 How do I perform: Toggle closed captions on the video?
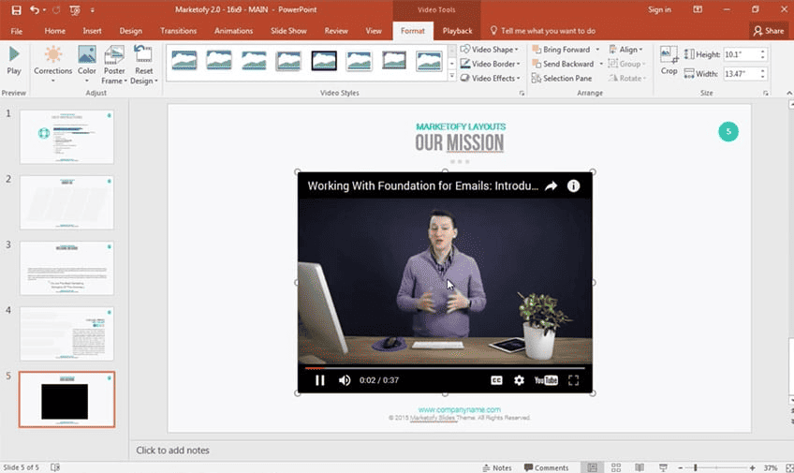[496, 380]
